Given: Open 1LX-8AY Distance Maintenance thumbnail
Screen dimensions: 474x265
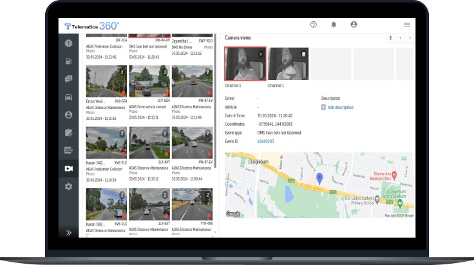Looking at the screenshot, I should tap(149, 142).
